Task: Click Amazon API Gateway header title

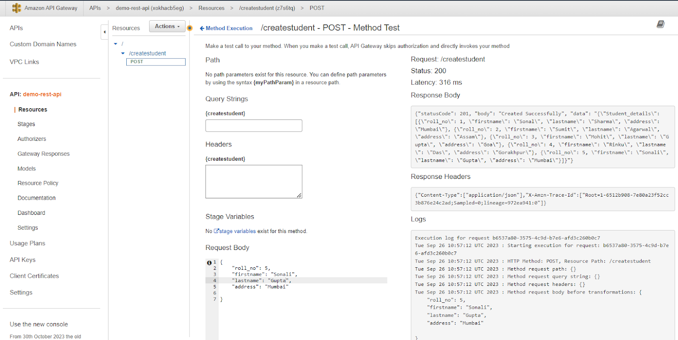Action: click(51, 8)
